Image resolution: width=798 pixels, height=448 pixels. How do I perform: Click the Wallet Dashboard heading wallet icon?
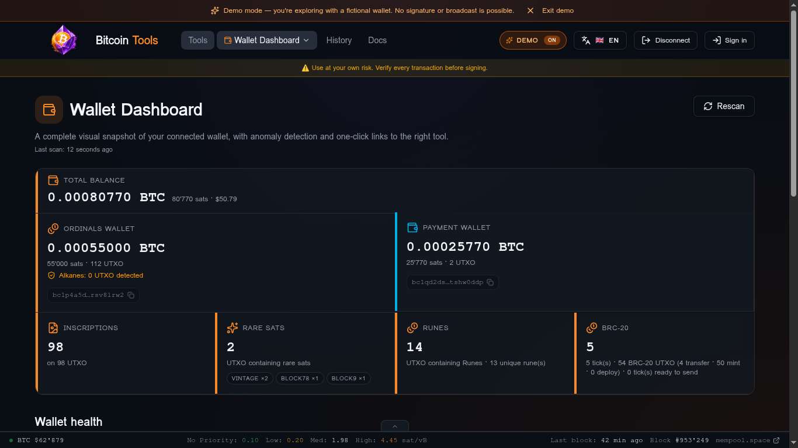(x=49, y=110)
